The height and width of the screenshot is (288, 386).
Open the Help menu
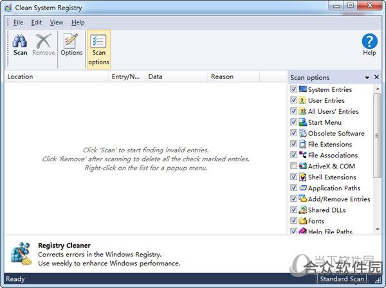pyautogui.click(x=78, y=22)
